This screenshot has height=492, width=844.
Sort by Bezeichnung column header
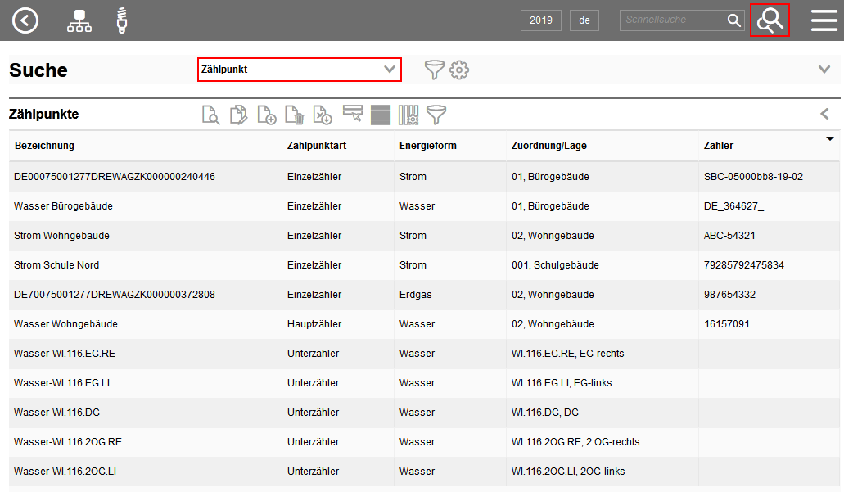point(44,146)
